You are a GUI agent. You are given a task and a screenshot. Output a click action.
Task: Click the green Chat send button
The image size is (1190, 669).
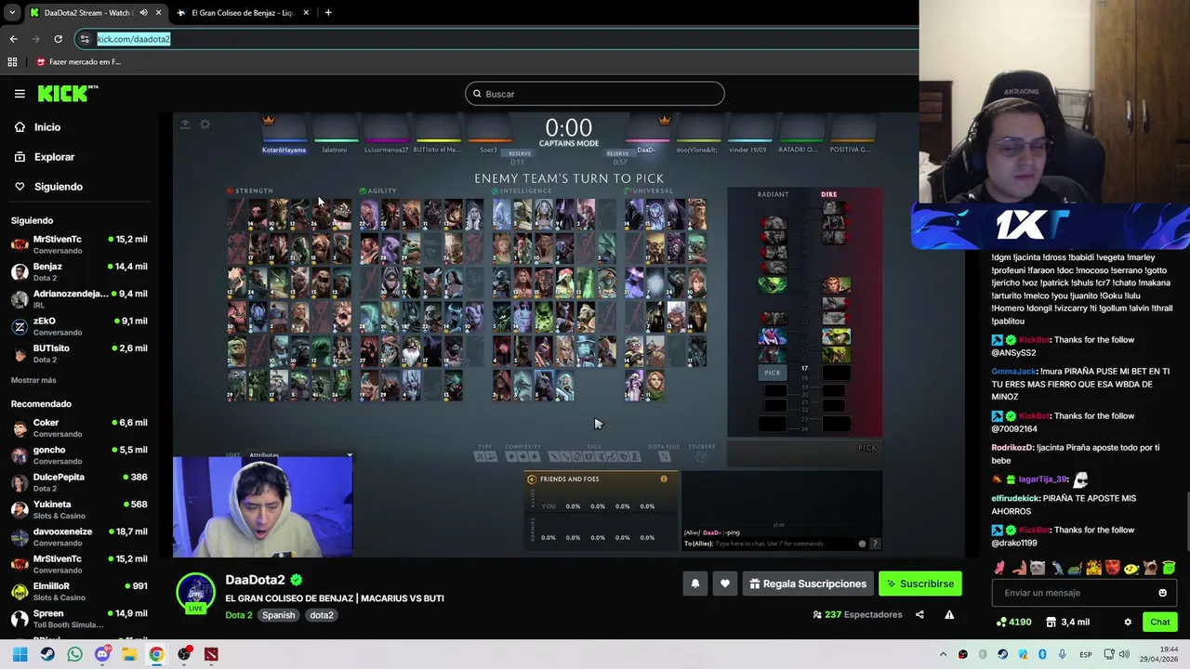(x=1160, y=622)
